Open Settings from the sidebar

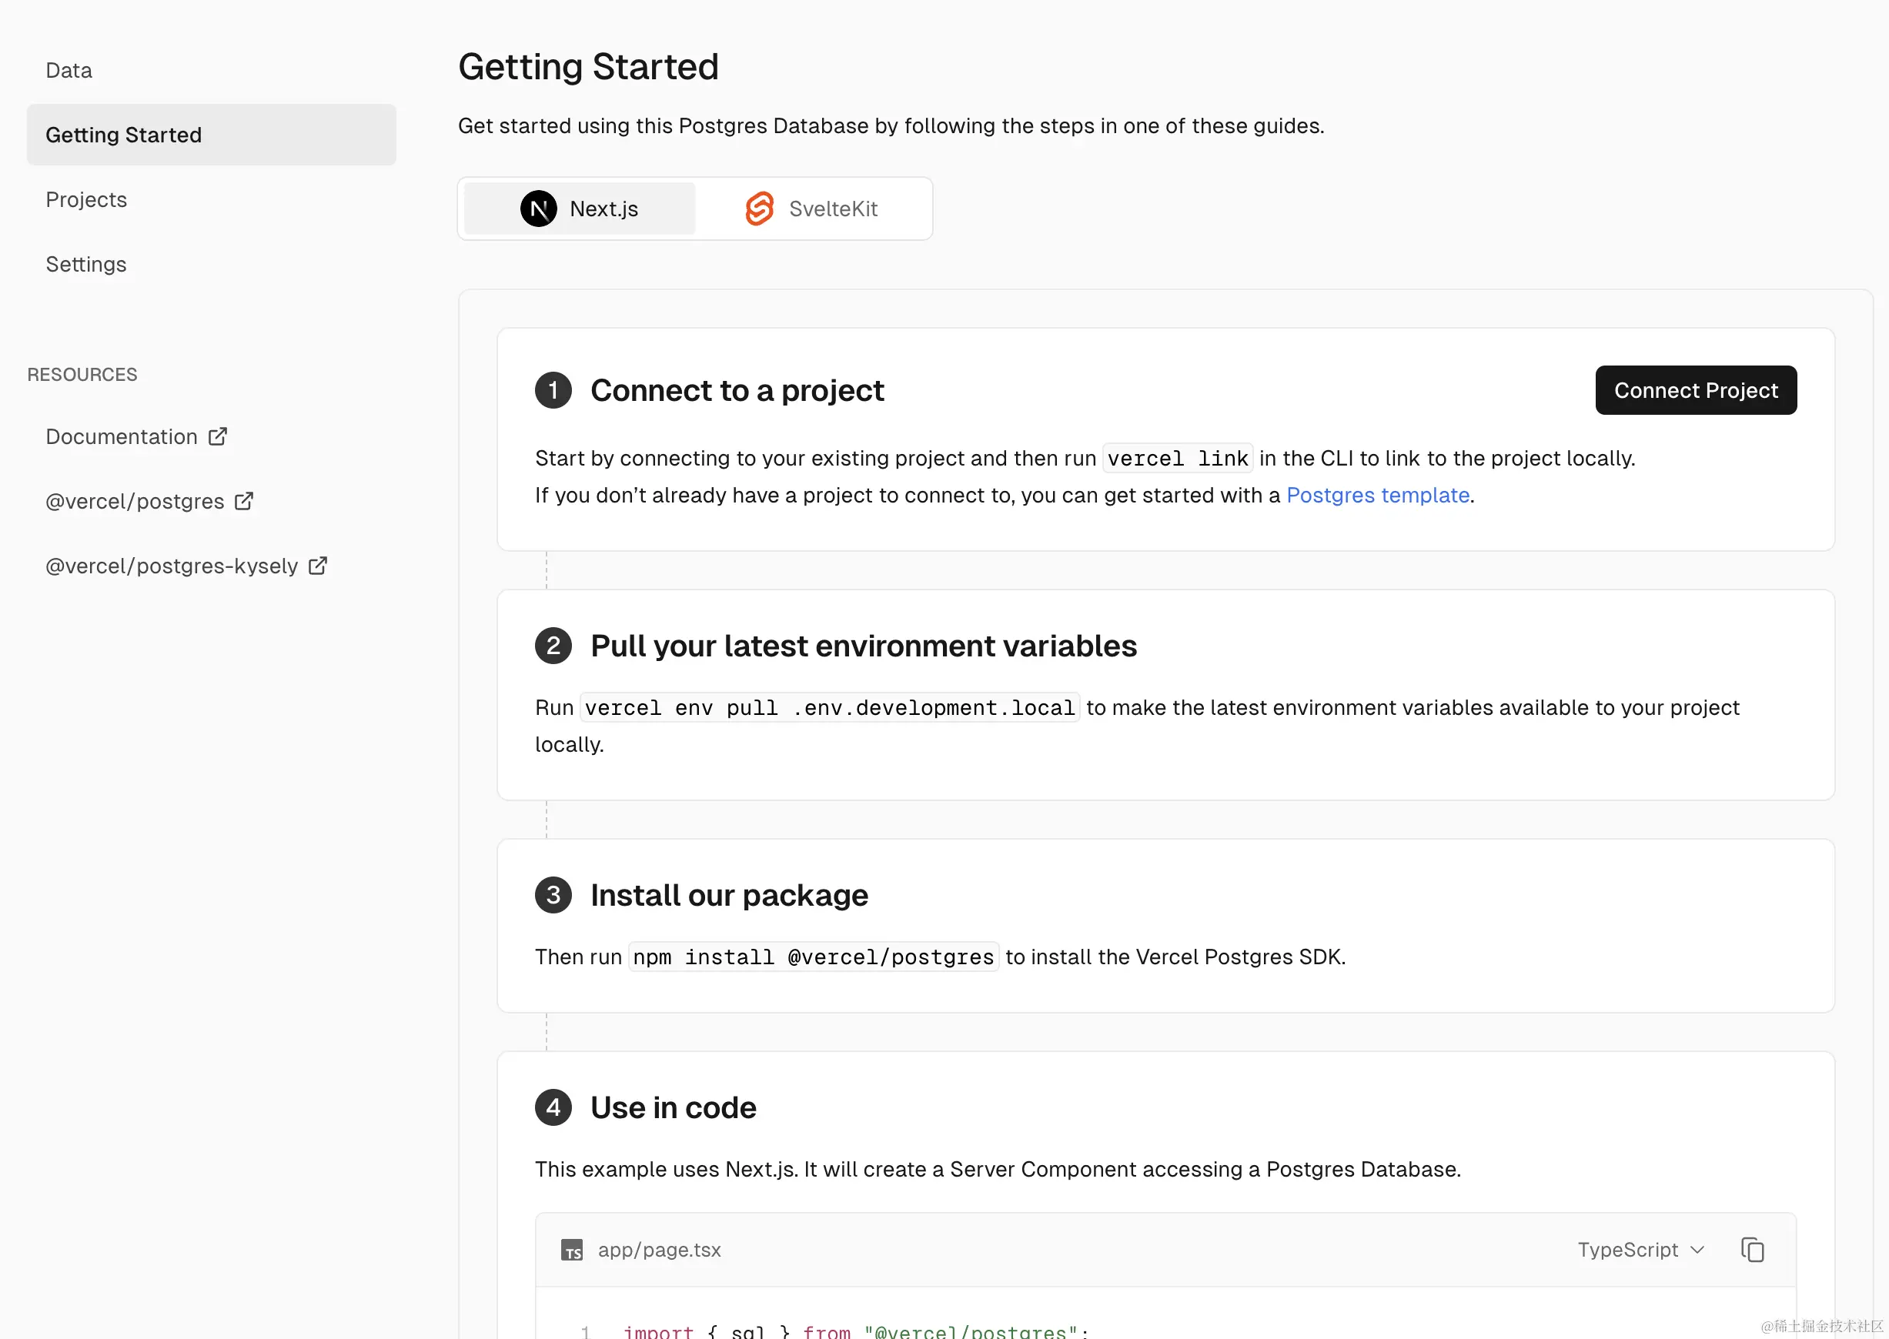tap(86, 264)
